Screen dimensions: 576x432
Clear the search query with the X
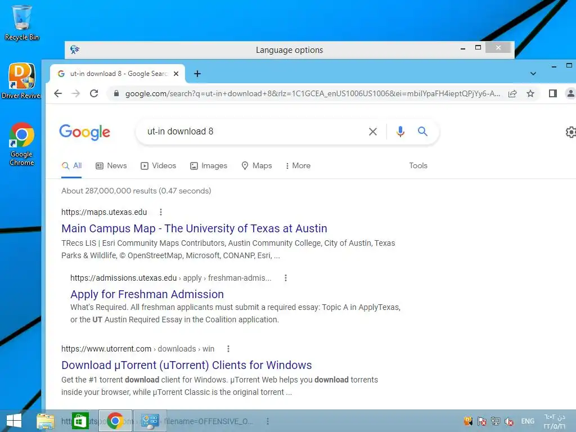click(373, 132)
